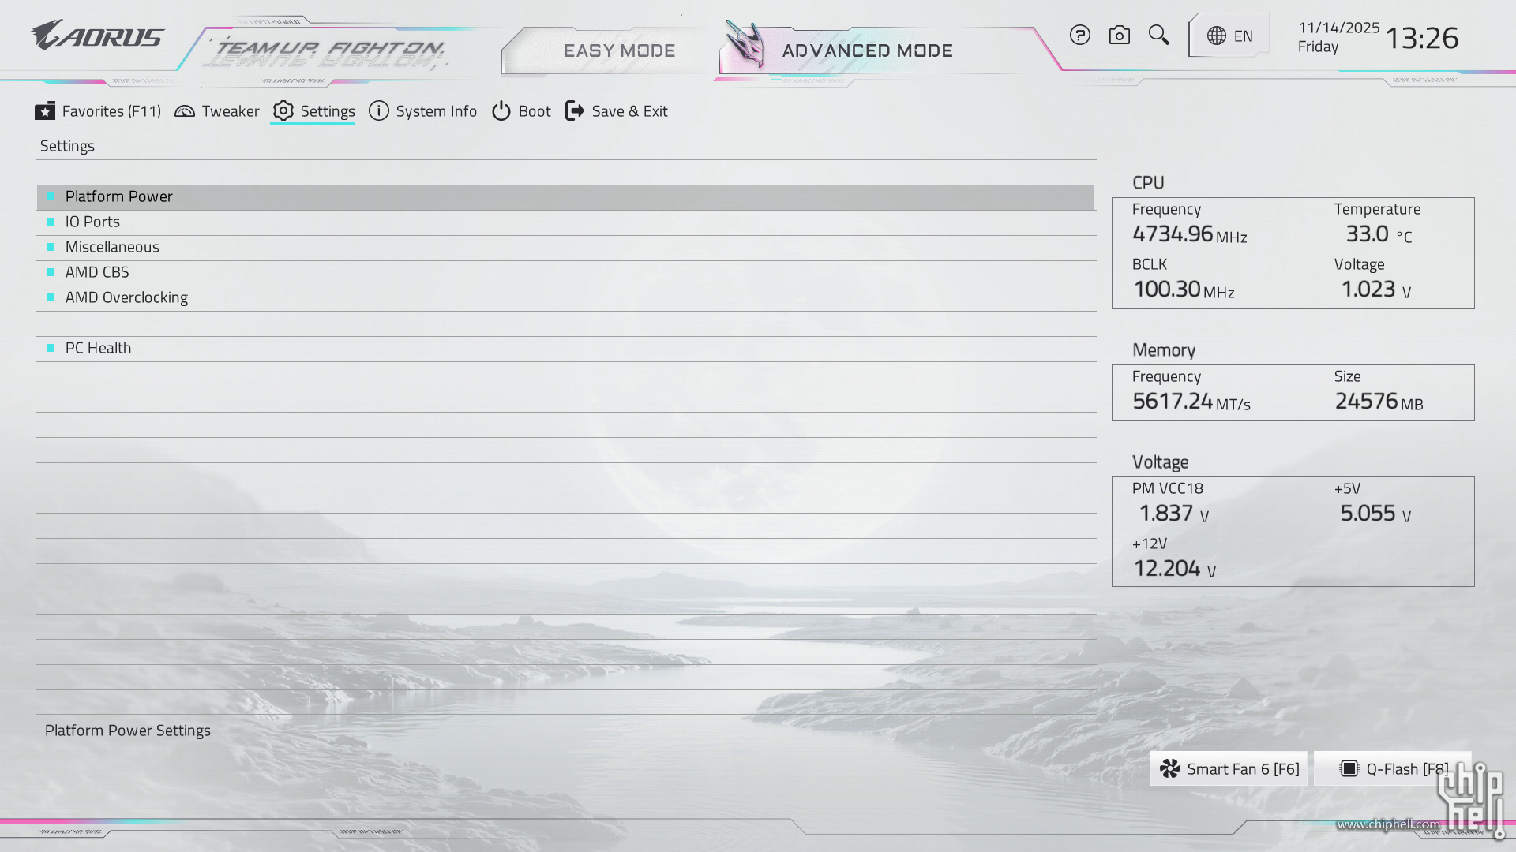Click the Smart Fan 6 fan icon
Image resolution: width=1516 pixels, height=852 pixels.
[x=1170, y=769]
